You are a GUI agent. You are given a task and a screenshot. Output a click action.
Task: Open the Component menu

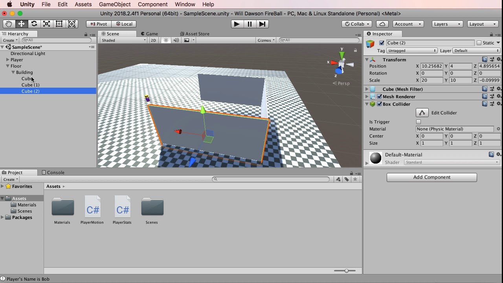(152, 4)
